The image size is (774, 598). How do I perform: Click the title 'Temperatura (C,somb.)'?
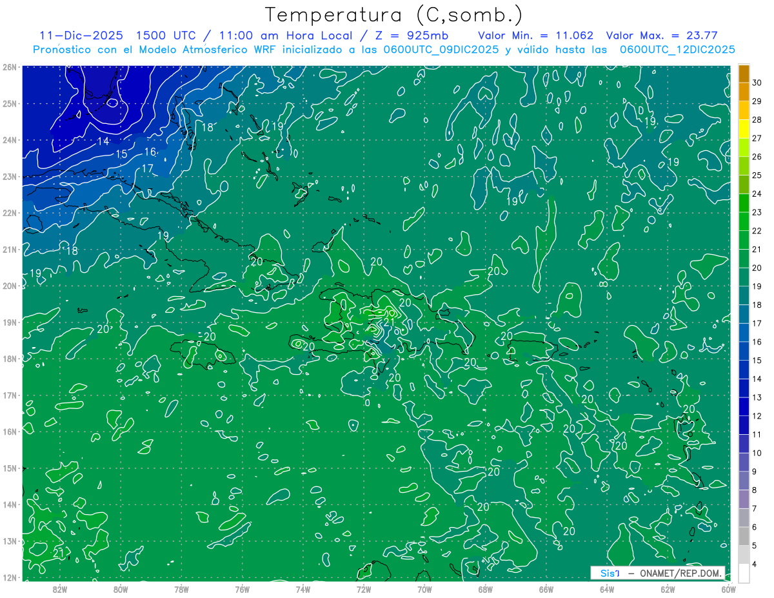[x=393, y=14]
